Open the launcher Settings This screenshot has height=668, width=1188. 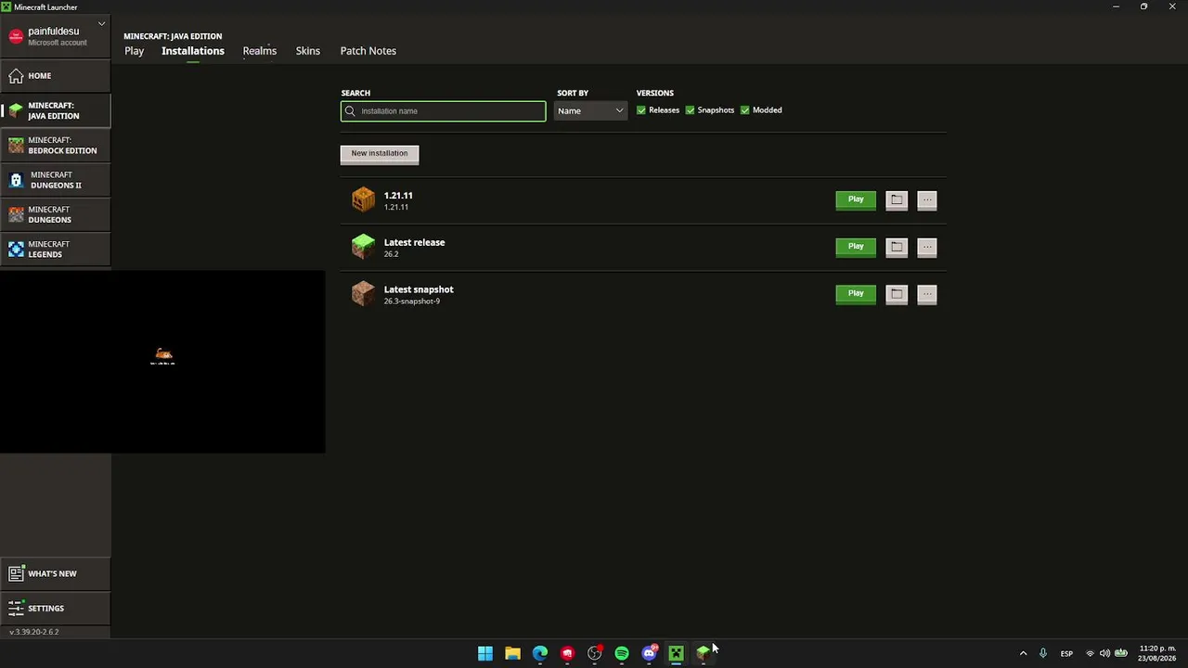point(56,609)
